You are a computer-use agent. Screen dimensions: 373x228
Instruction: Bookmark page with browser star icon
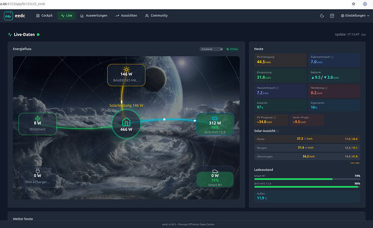click(x=354, y=4)
